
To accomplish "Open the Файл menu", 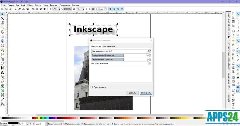I will point(3,5).
